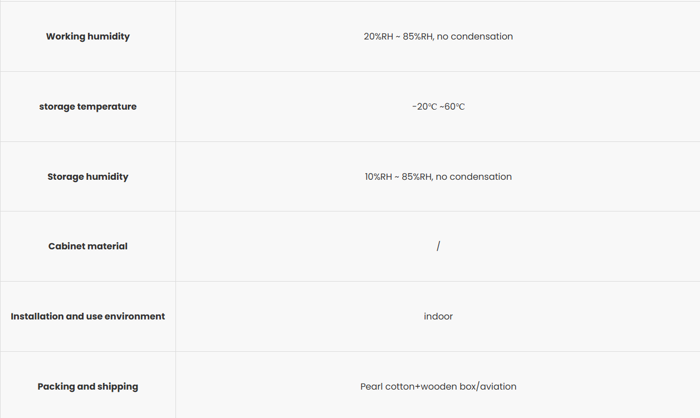The width and height of the screenshot is (700, 418).
Task: Click the Packing and shipping label
Action: click(88, 387)
